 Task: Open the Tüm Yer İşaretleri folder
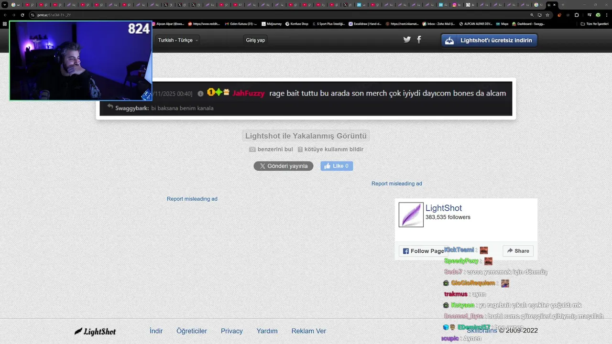click(594, 23)
